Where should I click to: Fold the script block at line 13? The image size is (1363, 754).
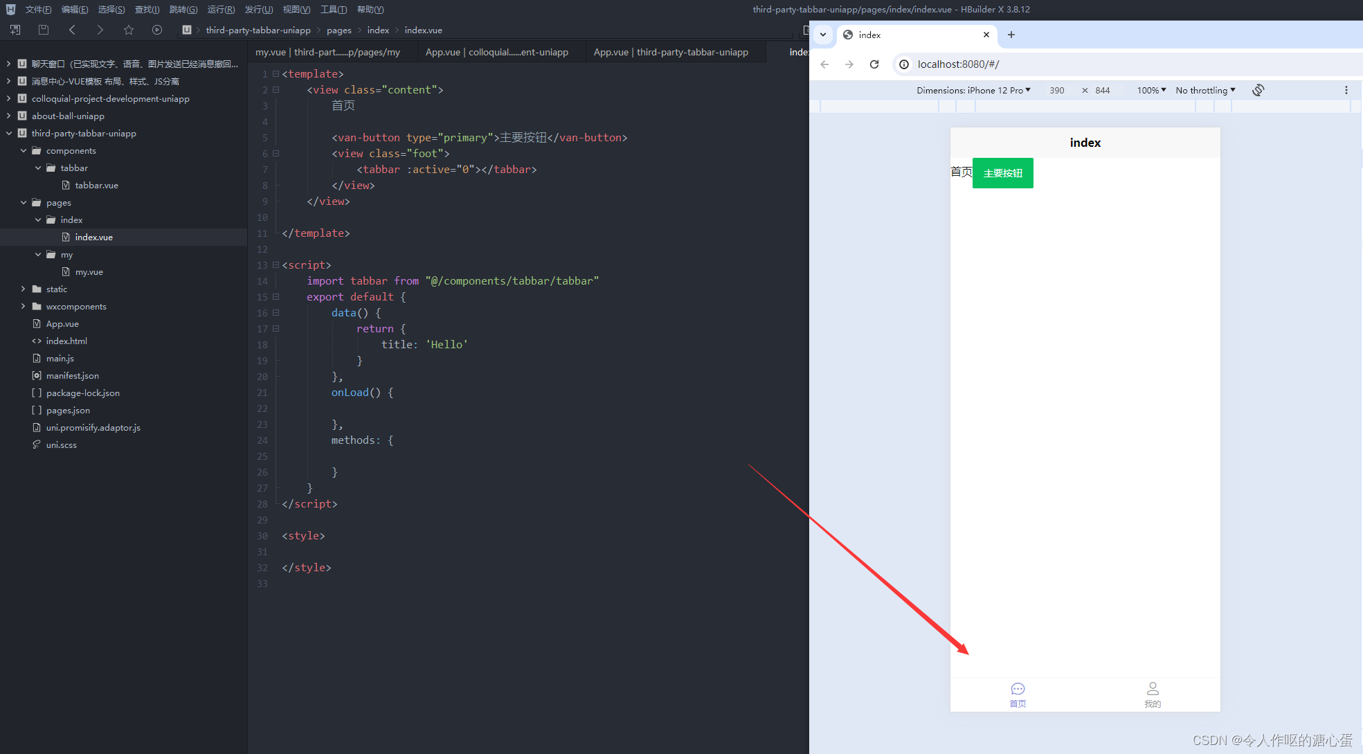276,264
